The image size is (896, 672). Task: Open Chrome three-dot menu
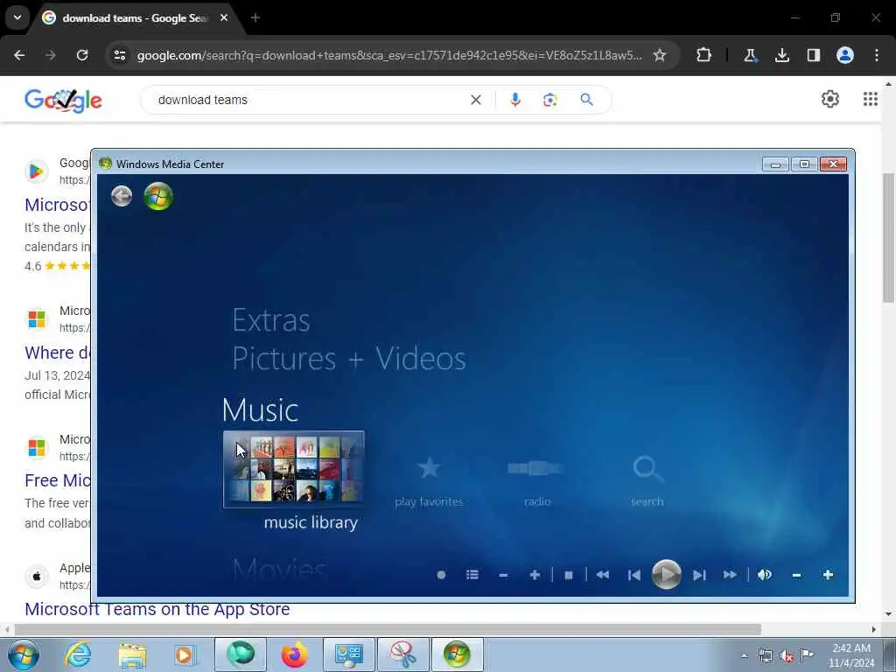(877, 55)
